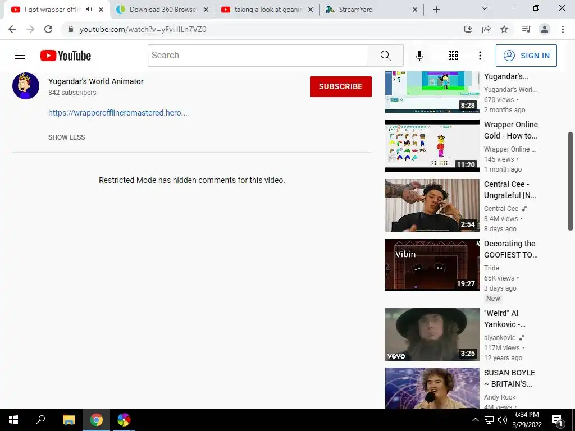Open volume control in system tray
This screenshot has height=431, width=575.
[503, 420]
